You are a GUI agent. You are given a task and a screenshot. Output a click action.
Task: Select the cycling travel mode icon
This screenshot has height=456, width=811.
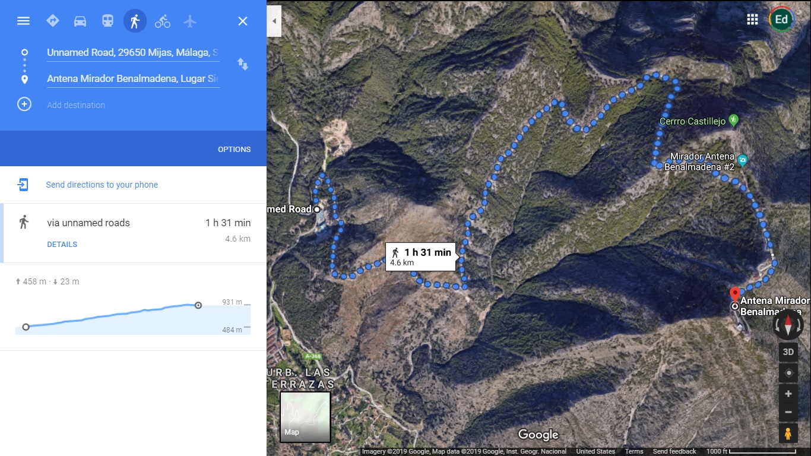pyautogui.click(x=163, y=21)
